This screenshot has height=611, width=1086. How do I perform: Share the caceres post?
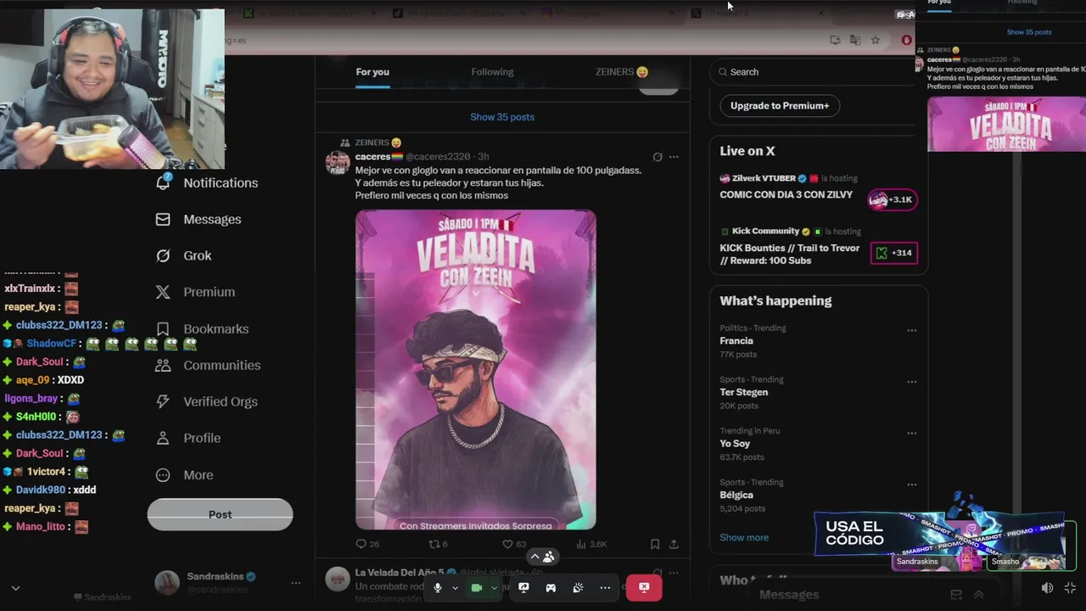(674, 544)
